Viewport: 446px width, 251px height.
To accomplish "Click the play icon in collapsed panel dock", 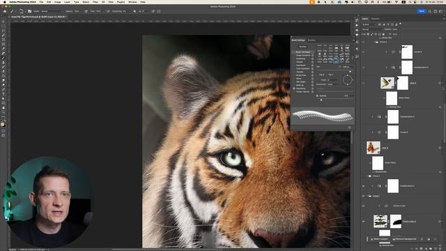I will click(x=357, y=25).
